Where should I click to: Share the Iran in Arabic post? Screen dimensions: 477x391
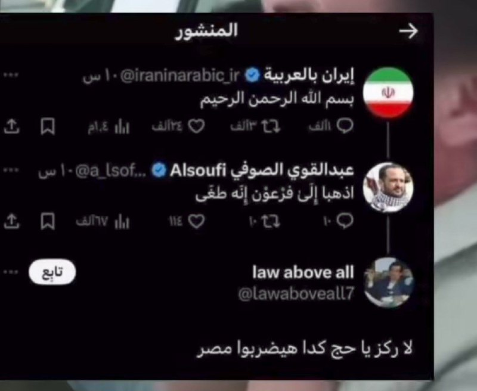11,126
